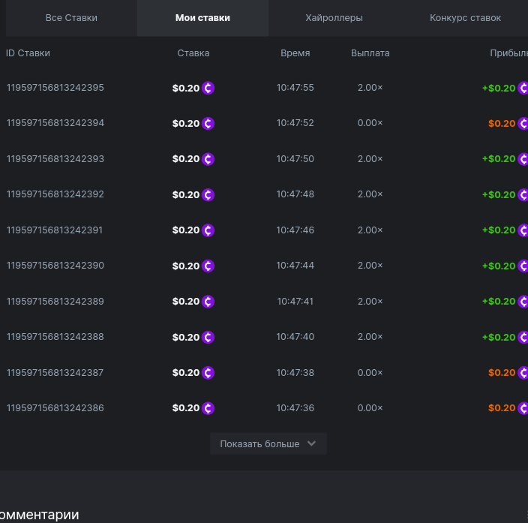Open bet ID ending in 242390
Screen dimensions: 528x523
55,266
